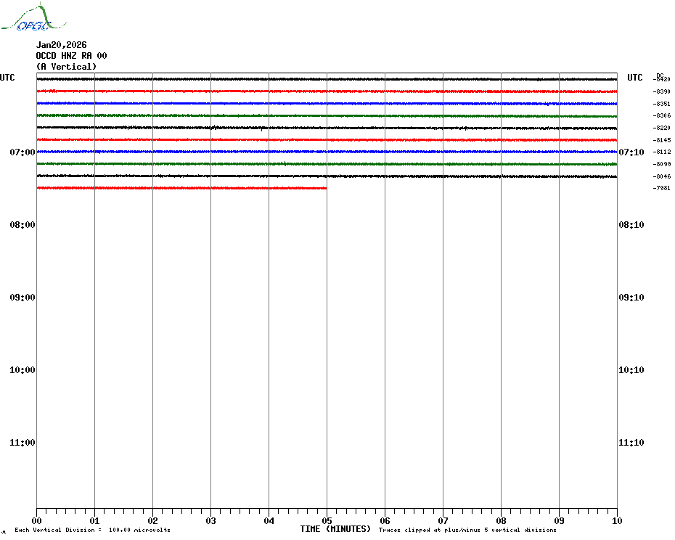Click the DC offset value -7981

(x=662, y=188)
